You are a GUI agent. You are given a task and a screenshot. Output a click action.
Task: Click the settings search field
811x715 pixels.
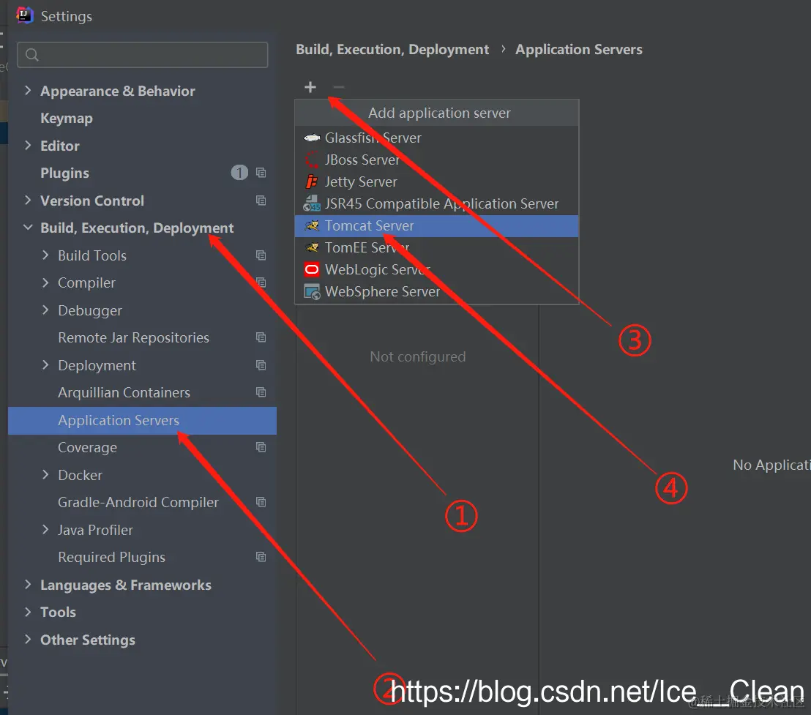coord(142,55)
